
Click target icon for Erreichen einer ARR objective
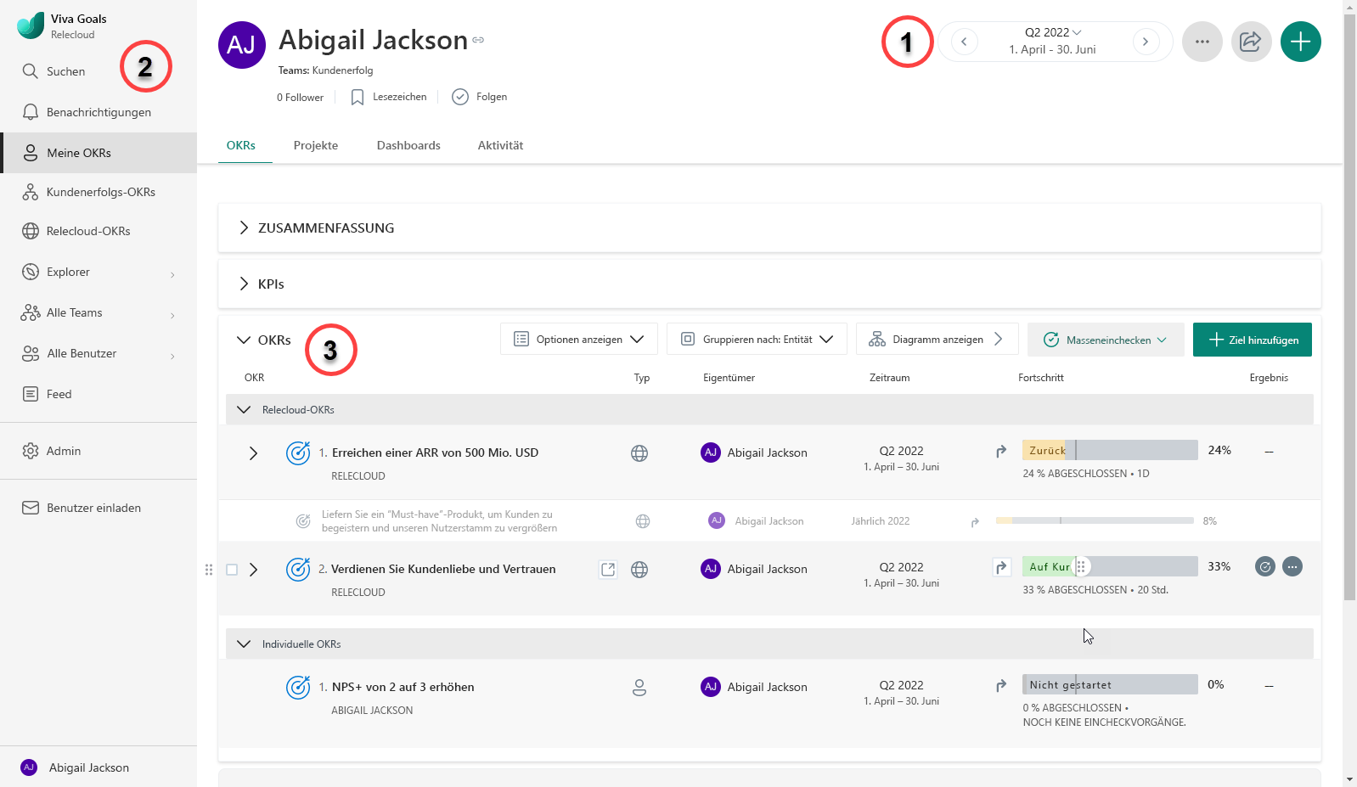[x=298, y=453]
